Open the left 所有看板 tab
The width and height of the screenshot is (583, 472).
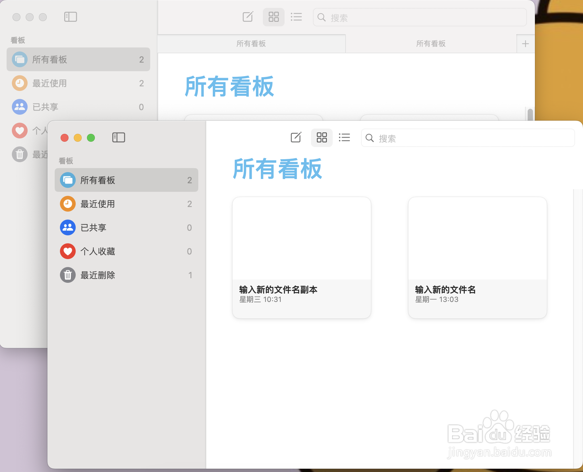pos(252,43)
